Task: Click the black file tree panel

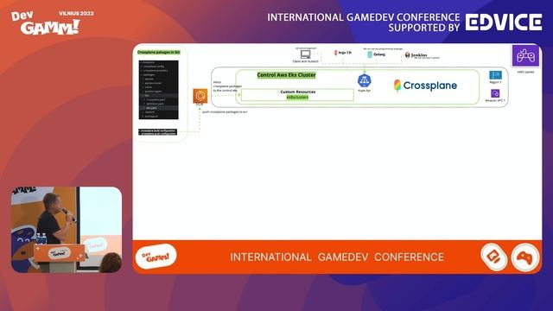Action: (158, 90)
